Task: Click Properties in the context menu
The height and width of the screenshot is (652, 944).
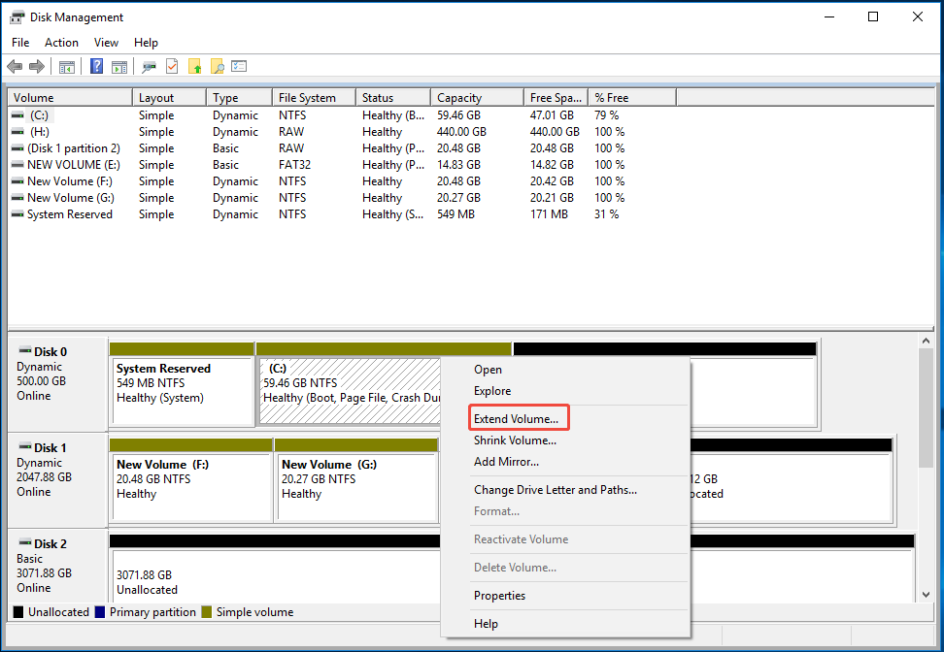Action: click(x=499, y=596)
